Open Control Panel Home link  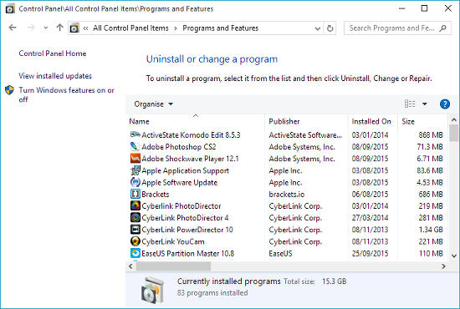[53, 53]
